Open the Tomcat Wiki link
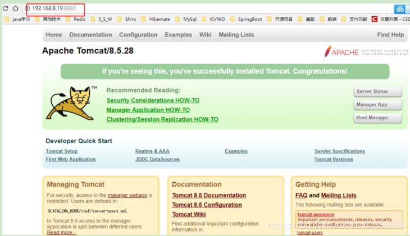Screen dimensions: 410x236 click(x=189, y=214)
